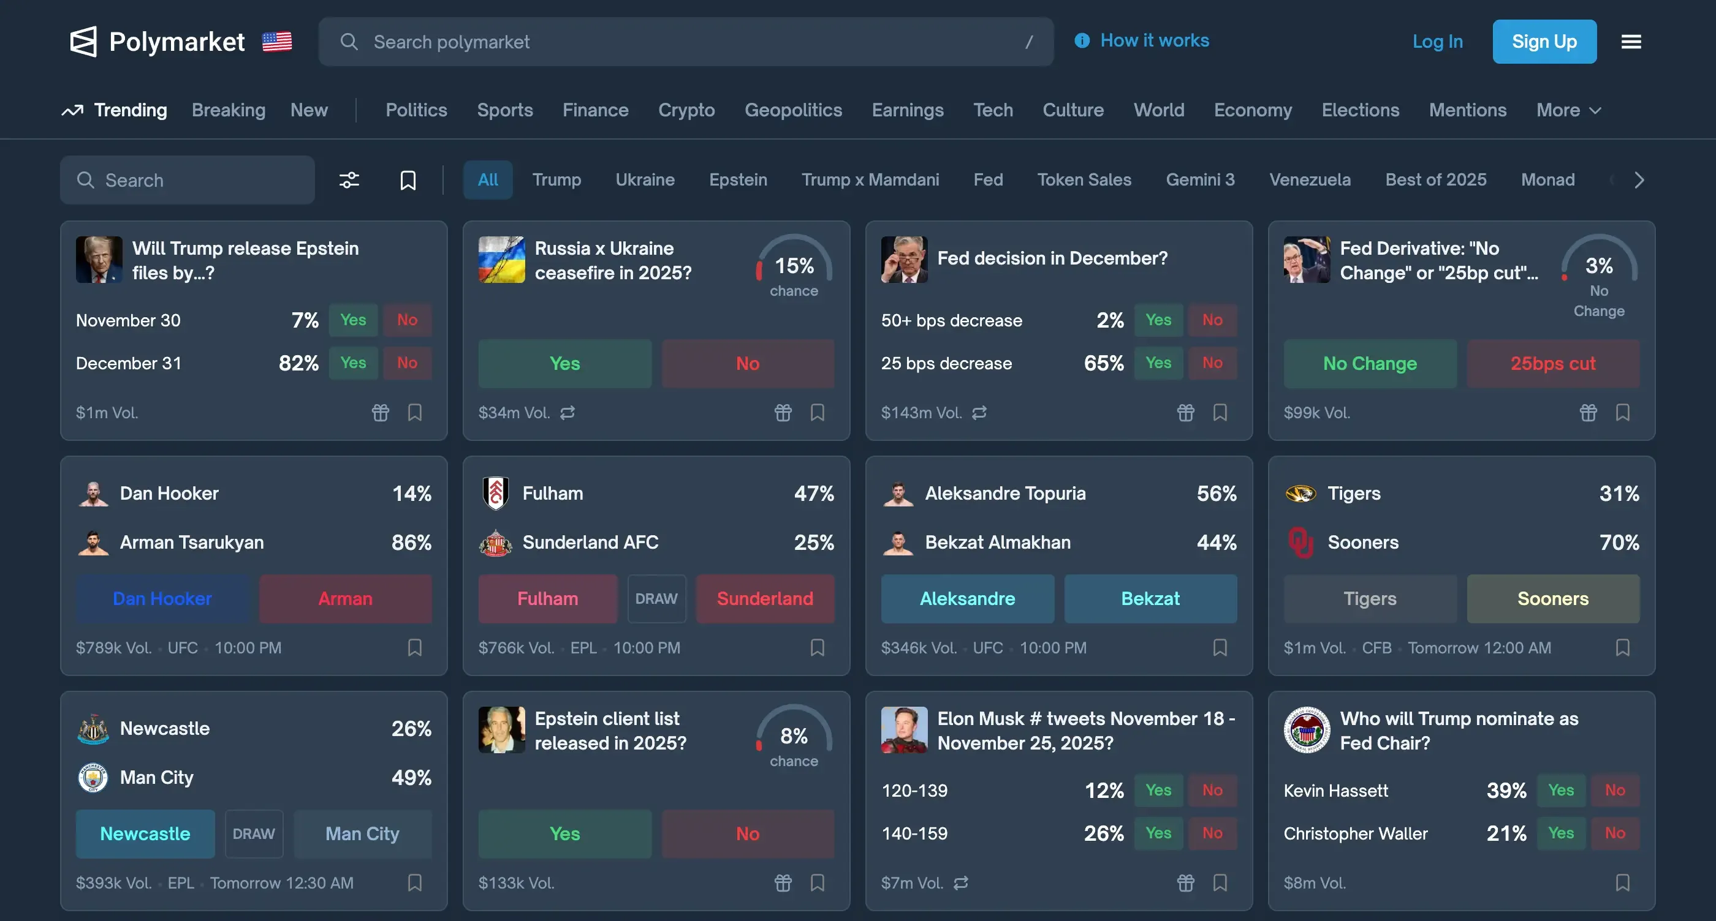The image size is (1716, 921).
Task: Click the gift icon on the Epstein files market
Action: (x=380, y=413)
